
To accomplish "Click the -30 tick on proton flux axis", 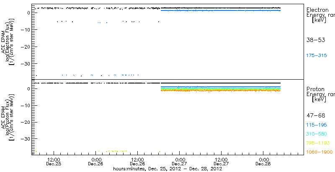I will [26, 139].
